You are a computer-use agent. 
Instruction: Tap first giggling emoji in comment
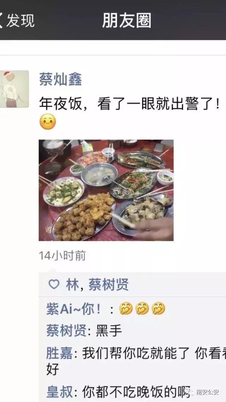[x=126, y=309]
